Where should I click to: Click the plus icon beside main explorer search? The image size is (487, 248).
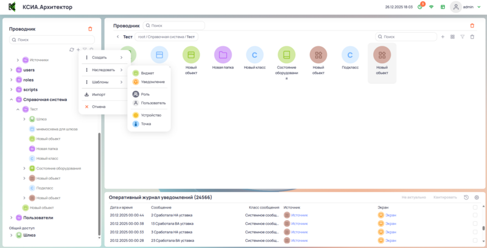click(x=443, y=37)
